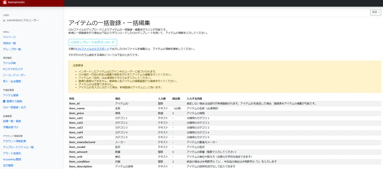
Task: Open 予備品紐づけ in sidebar
Action: tap(11, 127)
